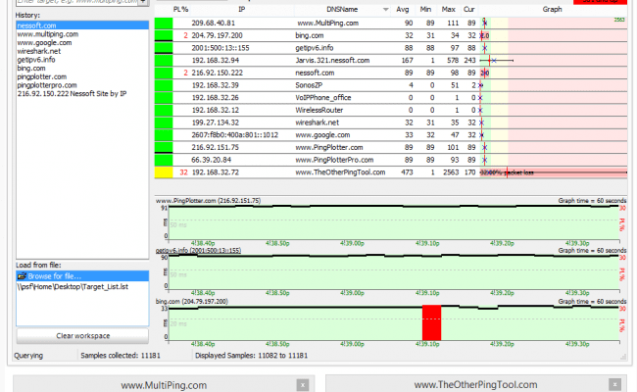Click Graph time = 60 seconds on bing.com graph
Image resolution: width=637 pixels, height=392 pixels.
(x=592, y=302)
